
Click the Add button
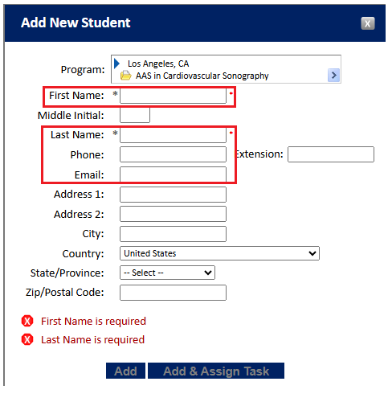(125, 371)
